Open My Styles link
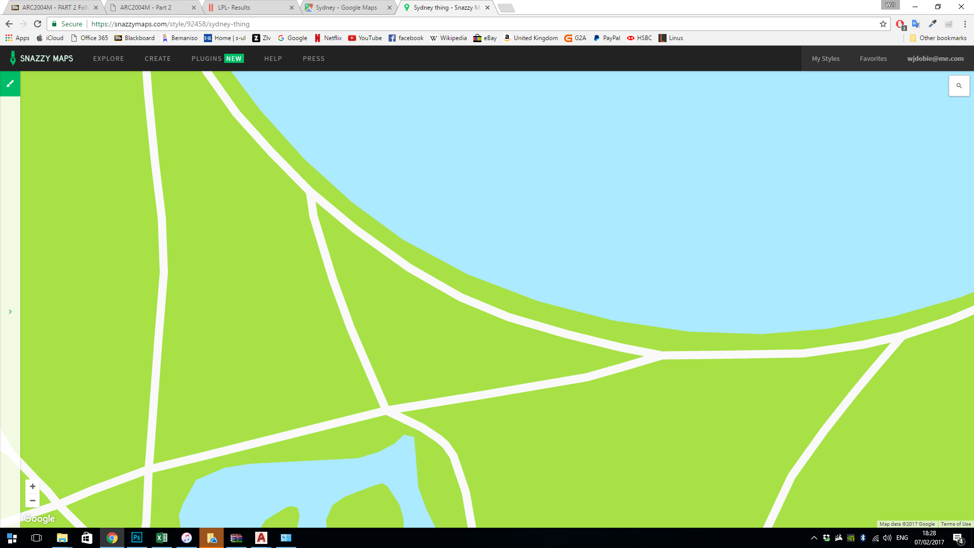 (825, 59)
